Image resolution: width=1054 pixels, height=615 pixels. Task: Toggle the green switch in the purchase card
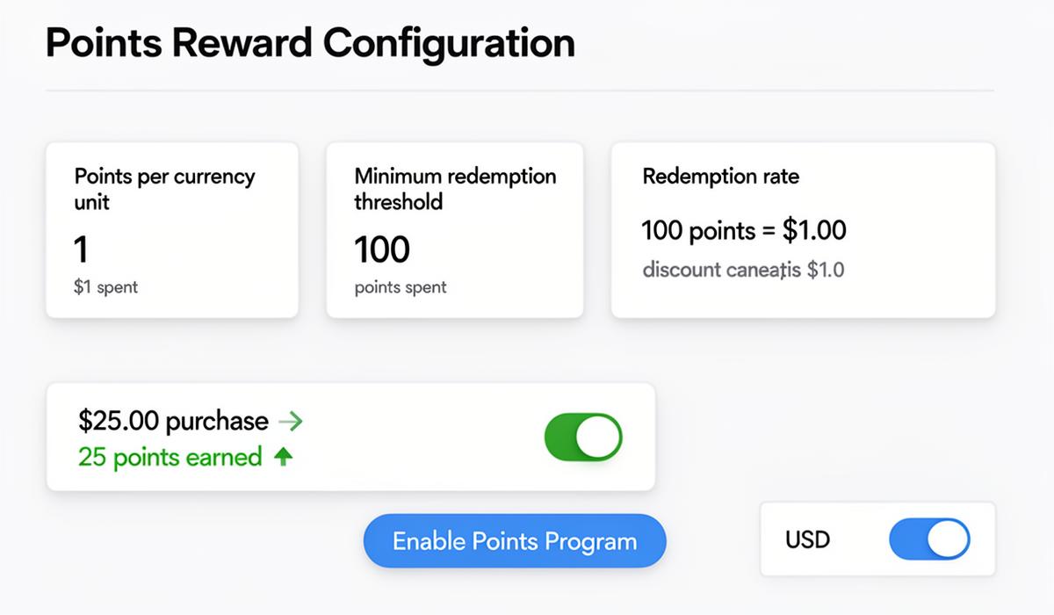583,438
